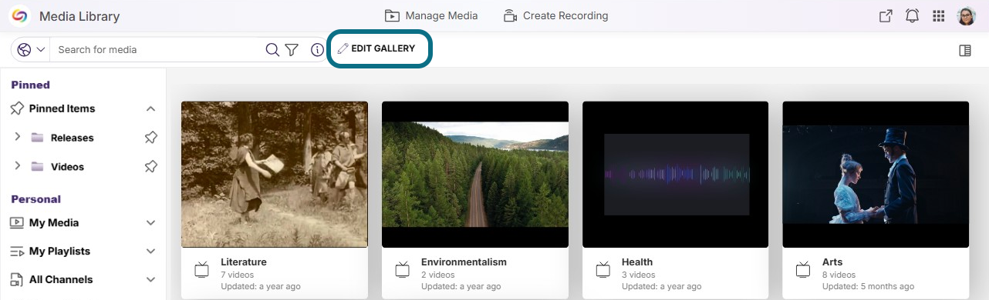Toggle the side panel layout icon

click(x=964, y=50)
